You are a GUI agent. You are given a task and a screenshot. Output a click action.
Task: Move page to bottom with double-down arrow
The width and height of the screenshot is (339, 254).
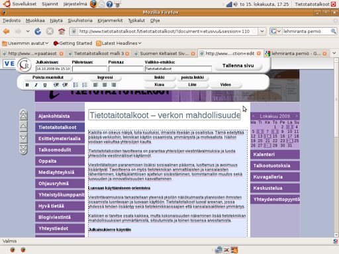click(x=23, y=149)
